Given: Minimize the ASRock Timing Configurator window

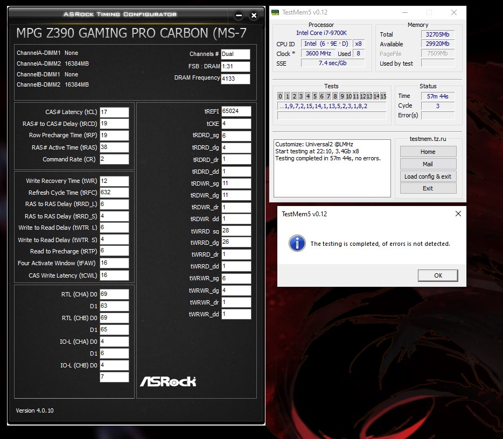Looking at the screenshot, I should [239, 15].
